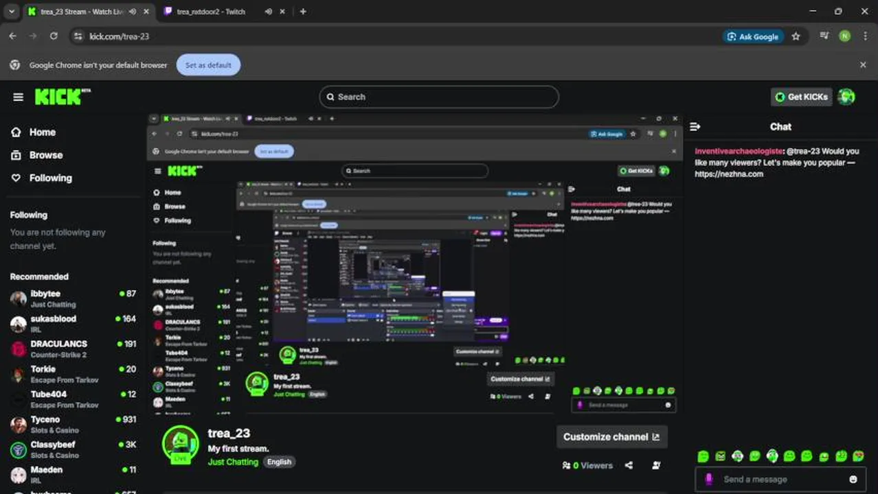Reload the Kick page
Viewport: 878px width, 494px height.
(54, 36)
